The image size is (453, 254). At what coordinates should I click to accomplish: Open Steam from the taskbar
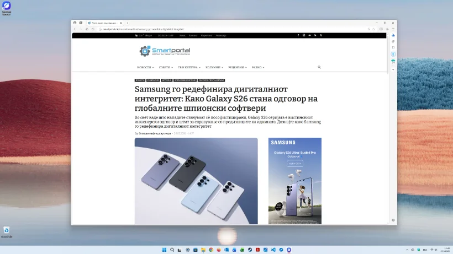click(250, 250)
